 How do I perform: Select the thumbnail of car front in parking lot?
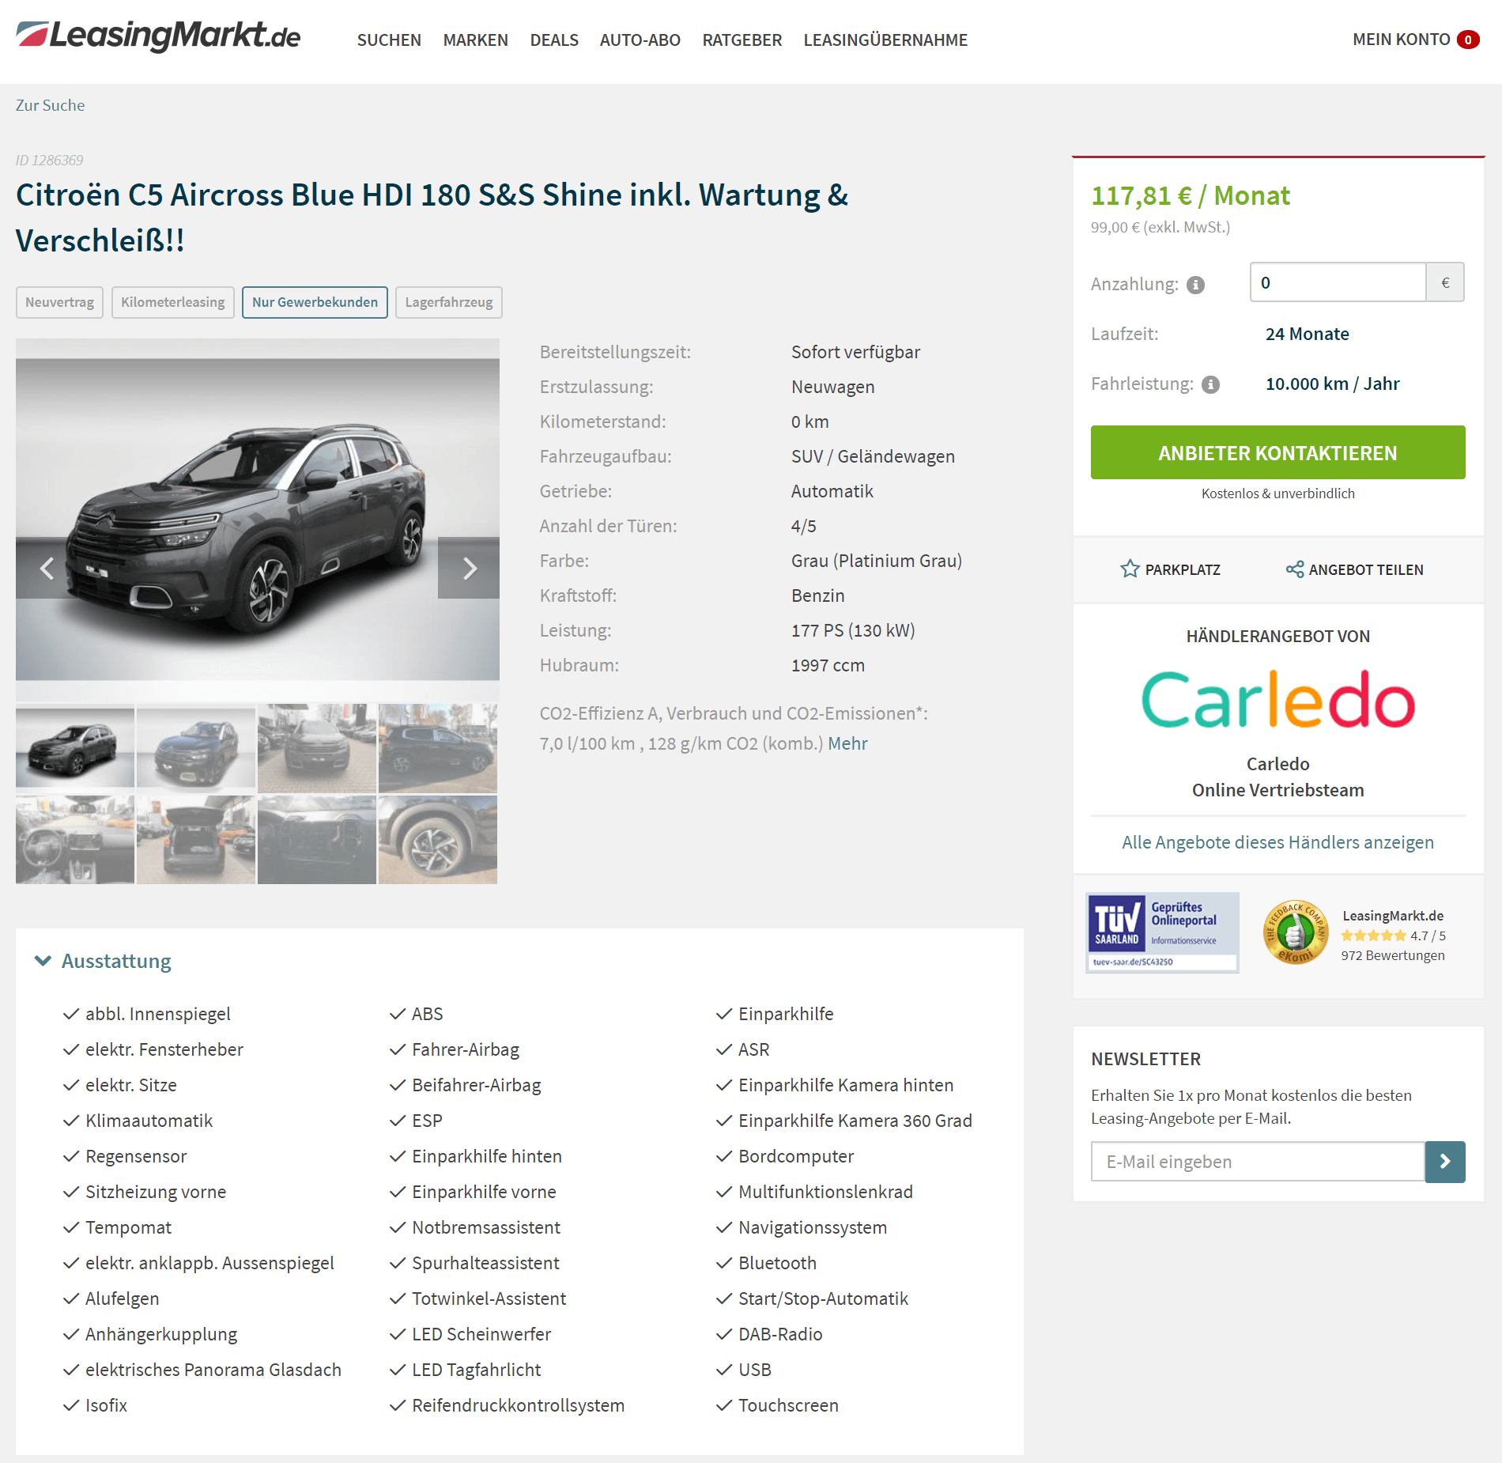coord(317,748)
